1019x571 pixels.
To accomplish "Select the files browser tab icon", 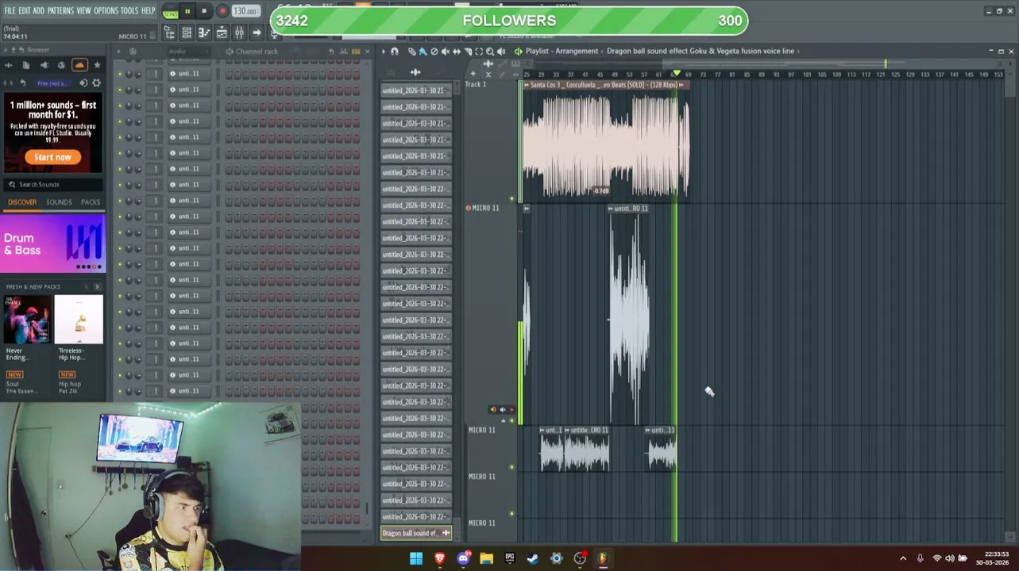I will tap(26, 65).
